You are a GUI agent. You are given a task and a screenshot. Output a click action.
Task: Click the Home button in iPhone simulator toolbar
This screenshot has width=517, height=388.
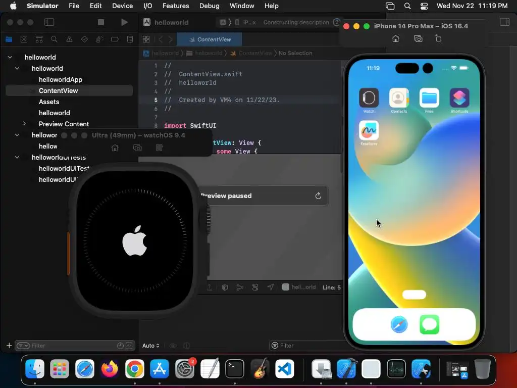(395, 38)
